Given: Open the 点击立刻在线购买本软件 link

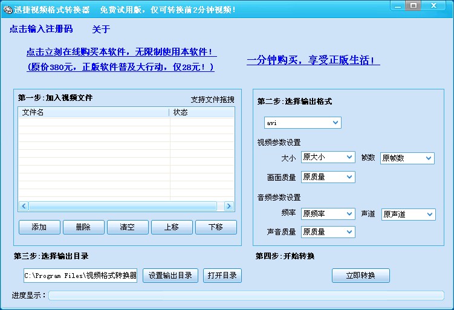Looking at the screenshot, I should click(122, 52).
